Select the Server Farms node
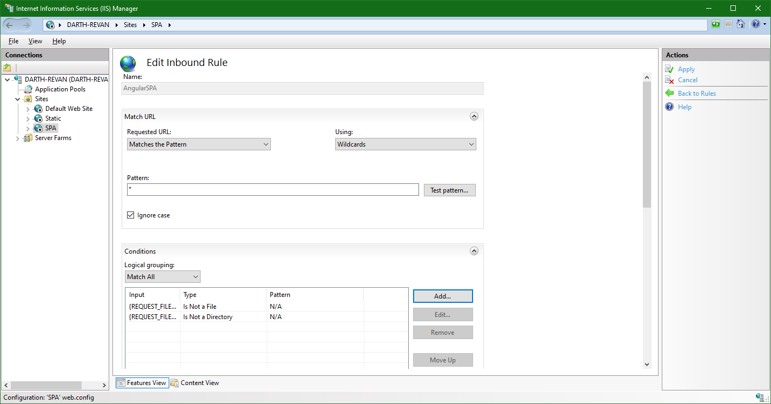 click(x=52, y=137)
